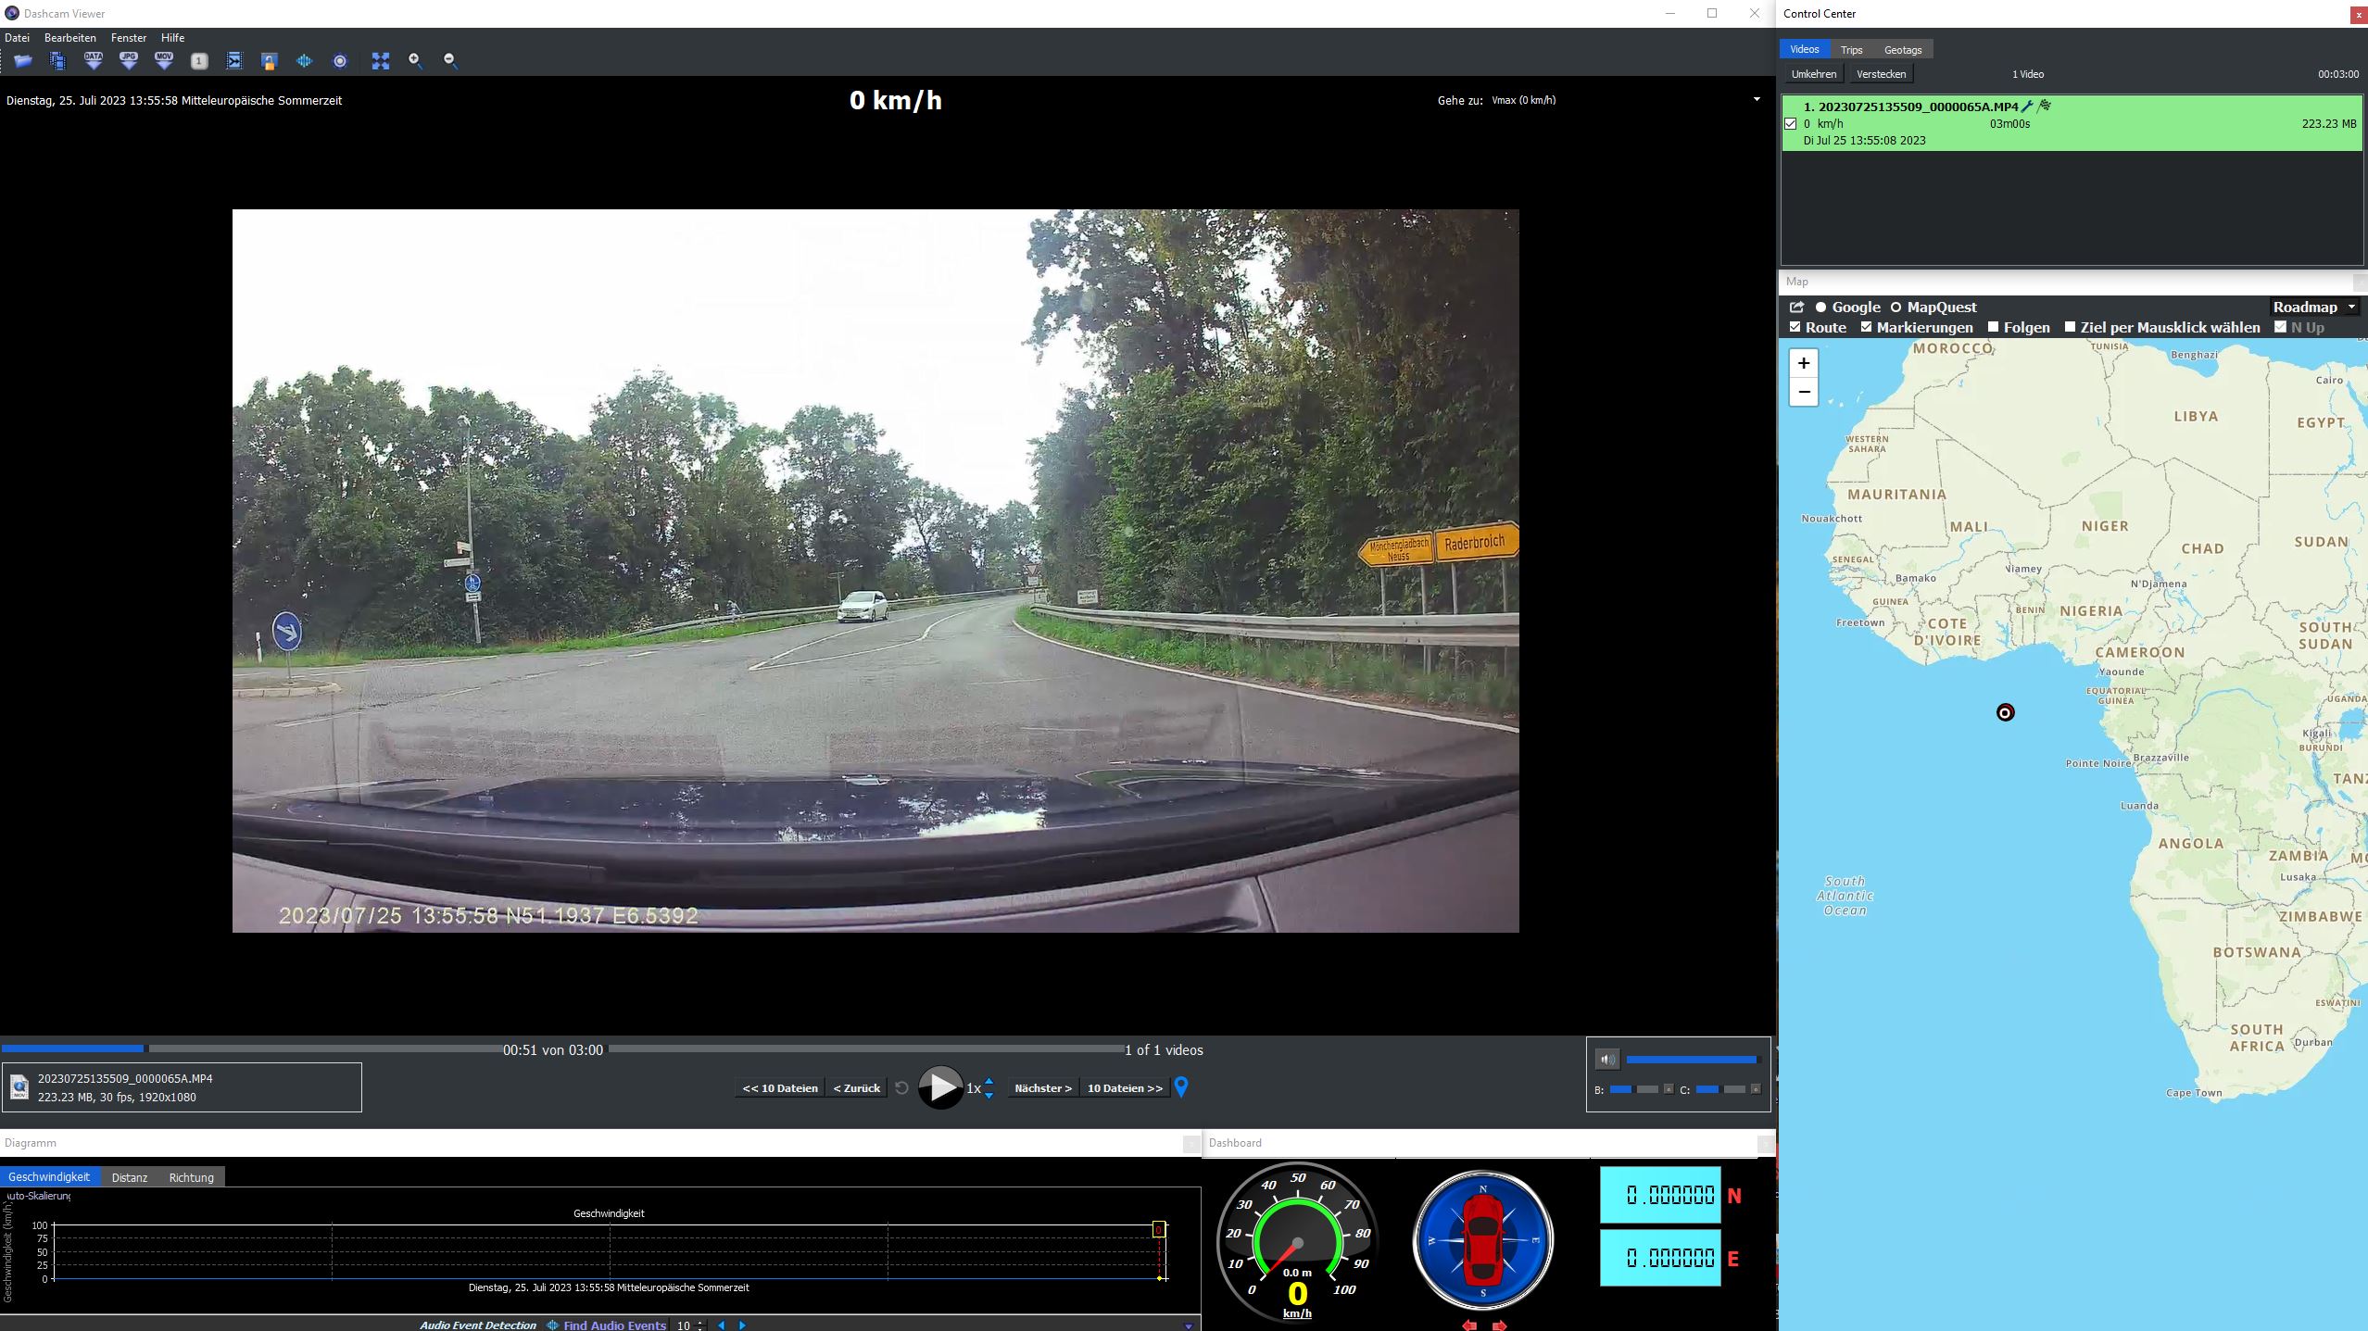Click the JPG export toolbar icon

click(x=129, y=61)
